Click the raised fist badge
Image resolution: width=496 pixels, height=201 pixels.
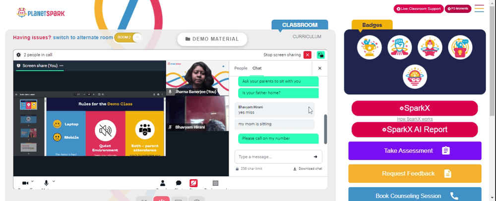pos(399,48)
